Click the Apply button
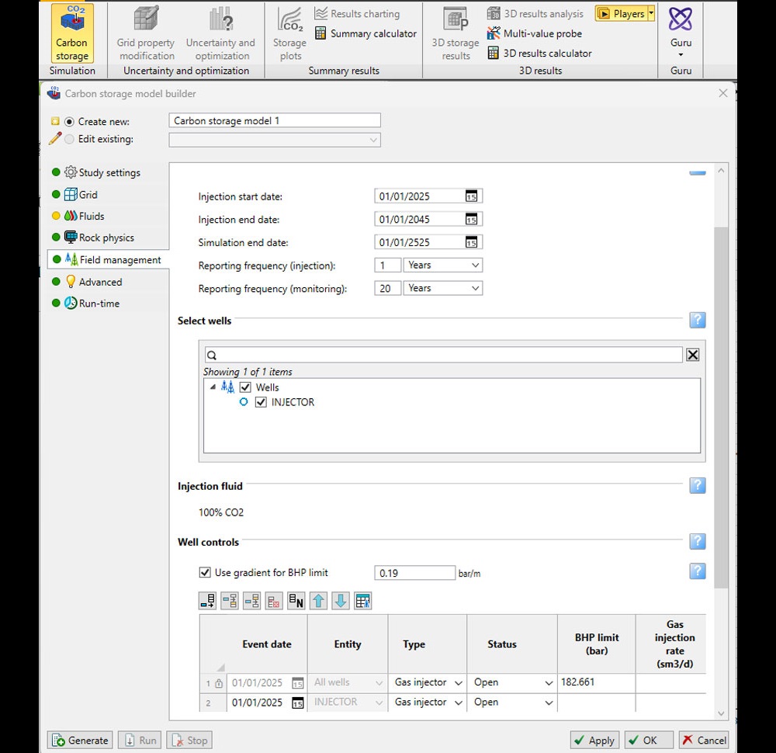This screenshot has width=776, height=753. (594, 740)
